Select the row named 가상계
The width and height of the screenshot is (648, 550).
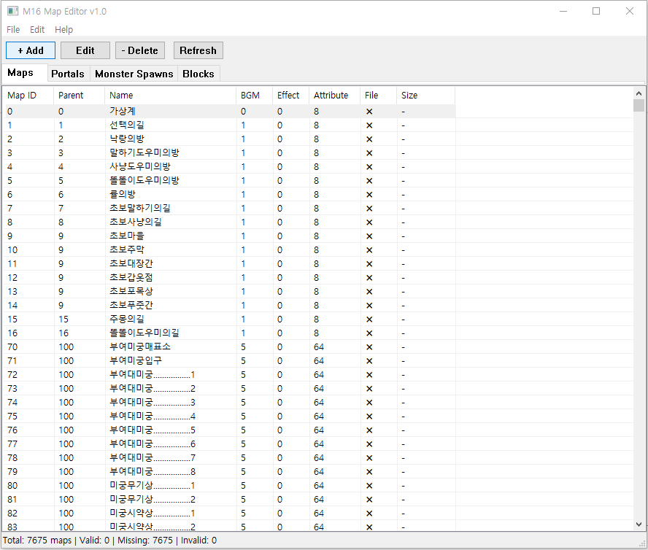(x=123, y=112)
